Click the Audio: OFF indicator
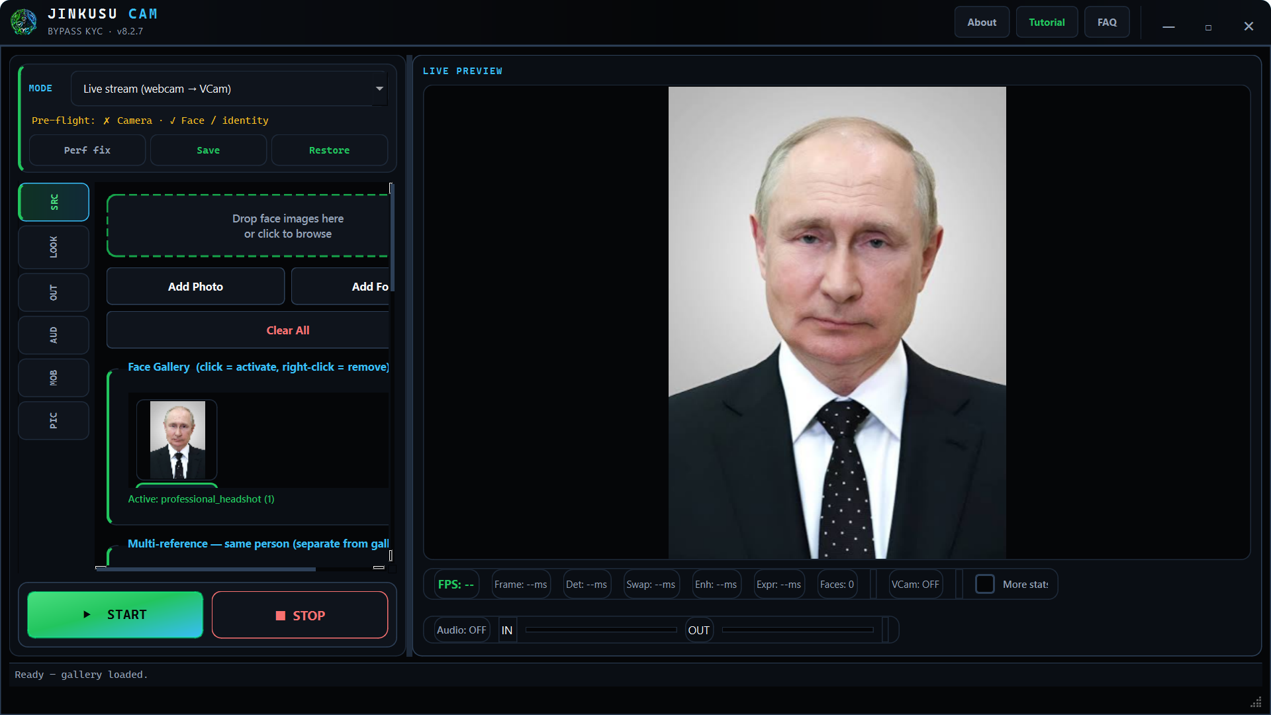The width and height of the screenshot is (1271, 715). pos(461,630)
